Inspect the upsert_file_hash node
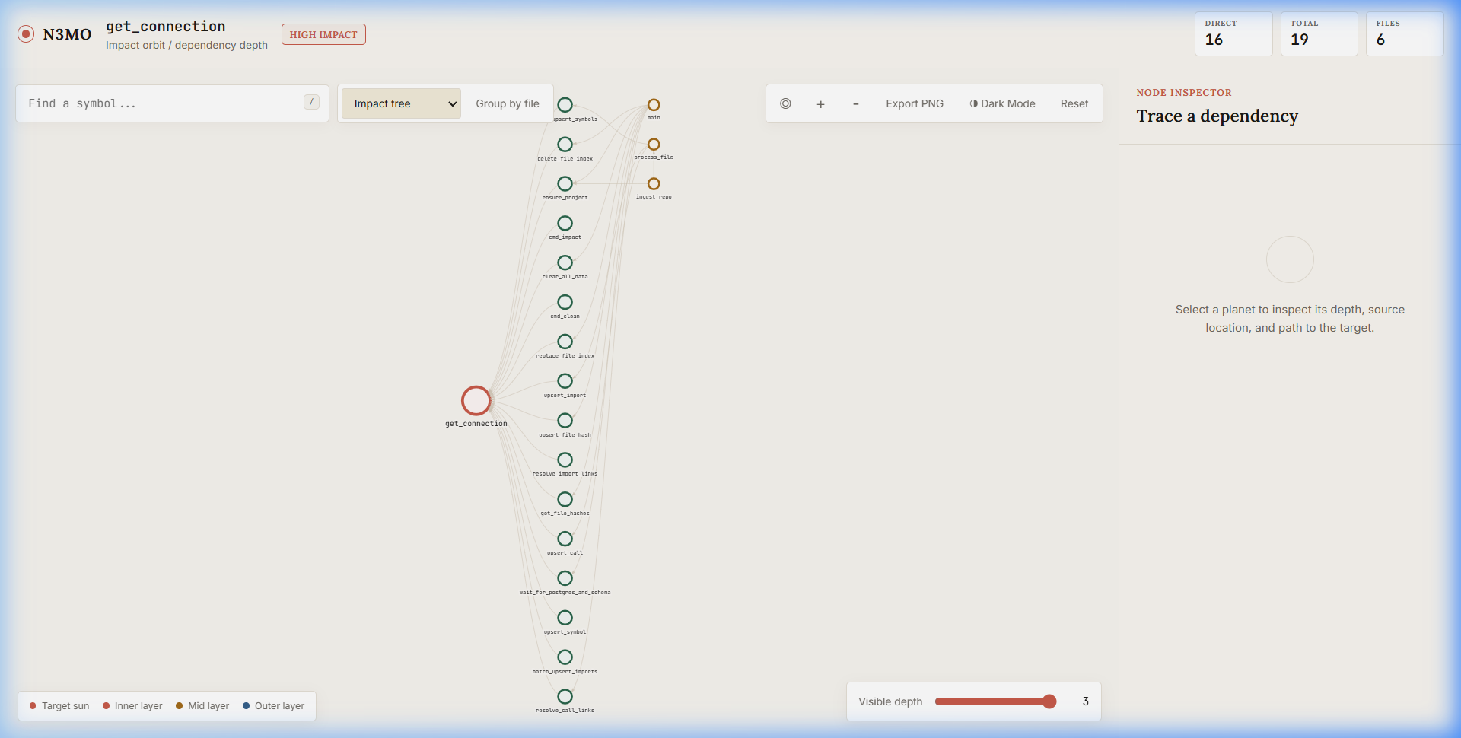 pyautogui.click(x=565, y=421)
